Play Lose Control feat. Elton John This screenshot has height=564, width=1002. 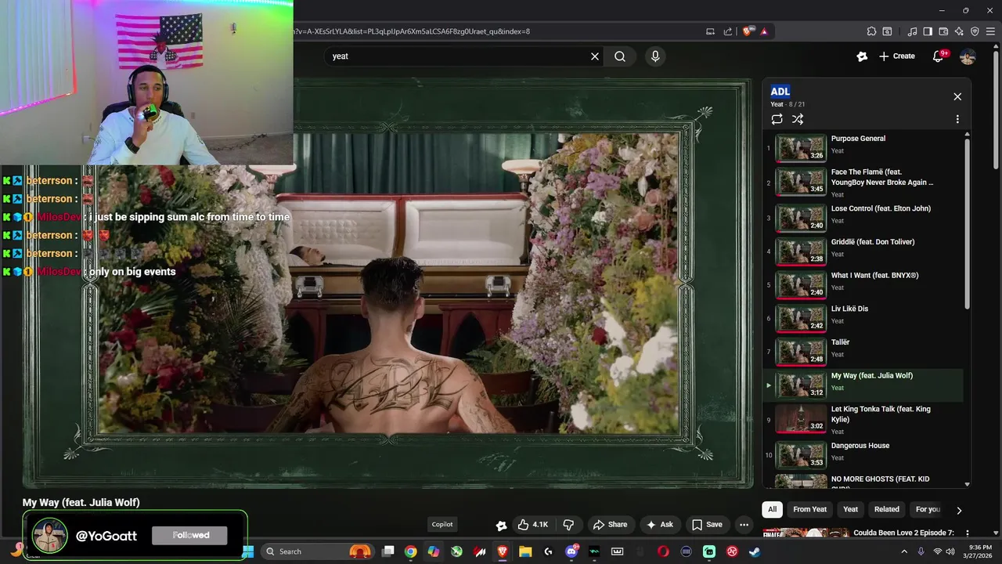coord(863,217)
